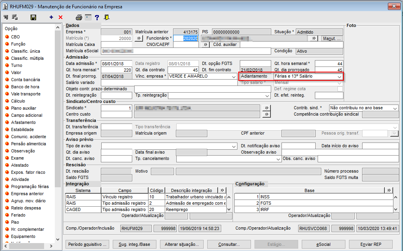This screenshot has height=251, width=403.
Task: Click the Data admissão input field
Action: pos(116,64)
